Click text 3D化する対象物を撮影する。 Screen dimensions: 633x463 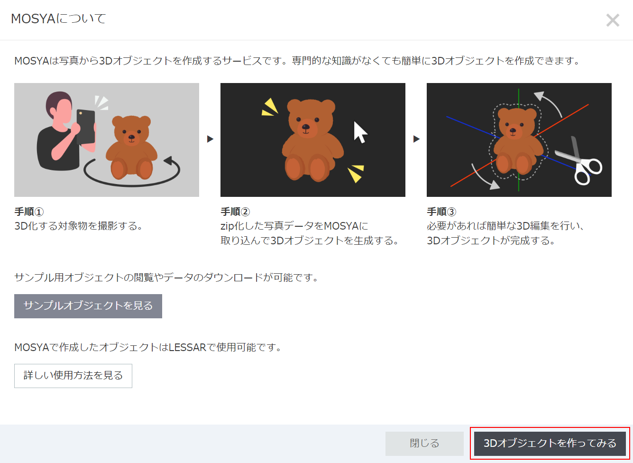point(79,226)
